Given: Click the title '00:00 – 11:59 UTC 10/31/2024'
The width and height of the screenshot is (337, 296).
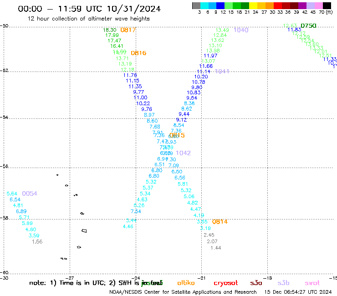Looking at the screenshot, I should (89, 9).
